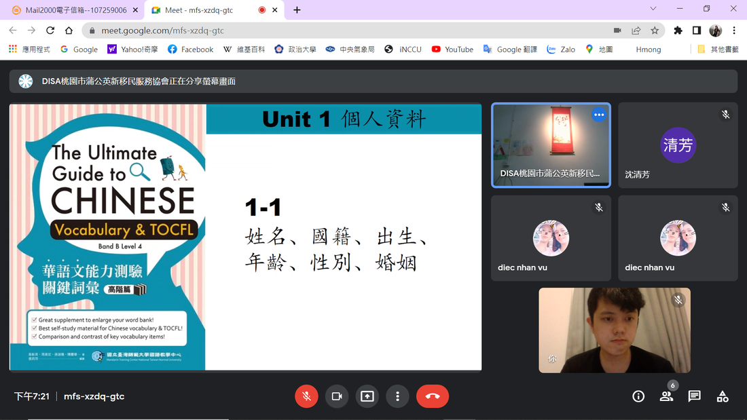Open the Google 翻譯 bookmark
The width and height of the screenshot is (747, 420).
pyautogui.click(x=510, y=49)
